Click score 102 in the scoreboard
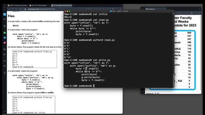The height and width of the screenshot is (115, 205). click(x=189, y=52)
